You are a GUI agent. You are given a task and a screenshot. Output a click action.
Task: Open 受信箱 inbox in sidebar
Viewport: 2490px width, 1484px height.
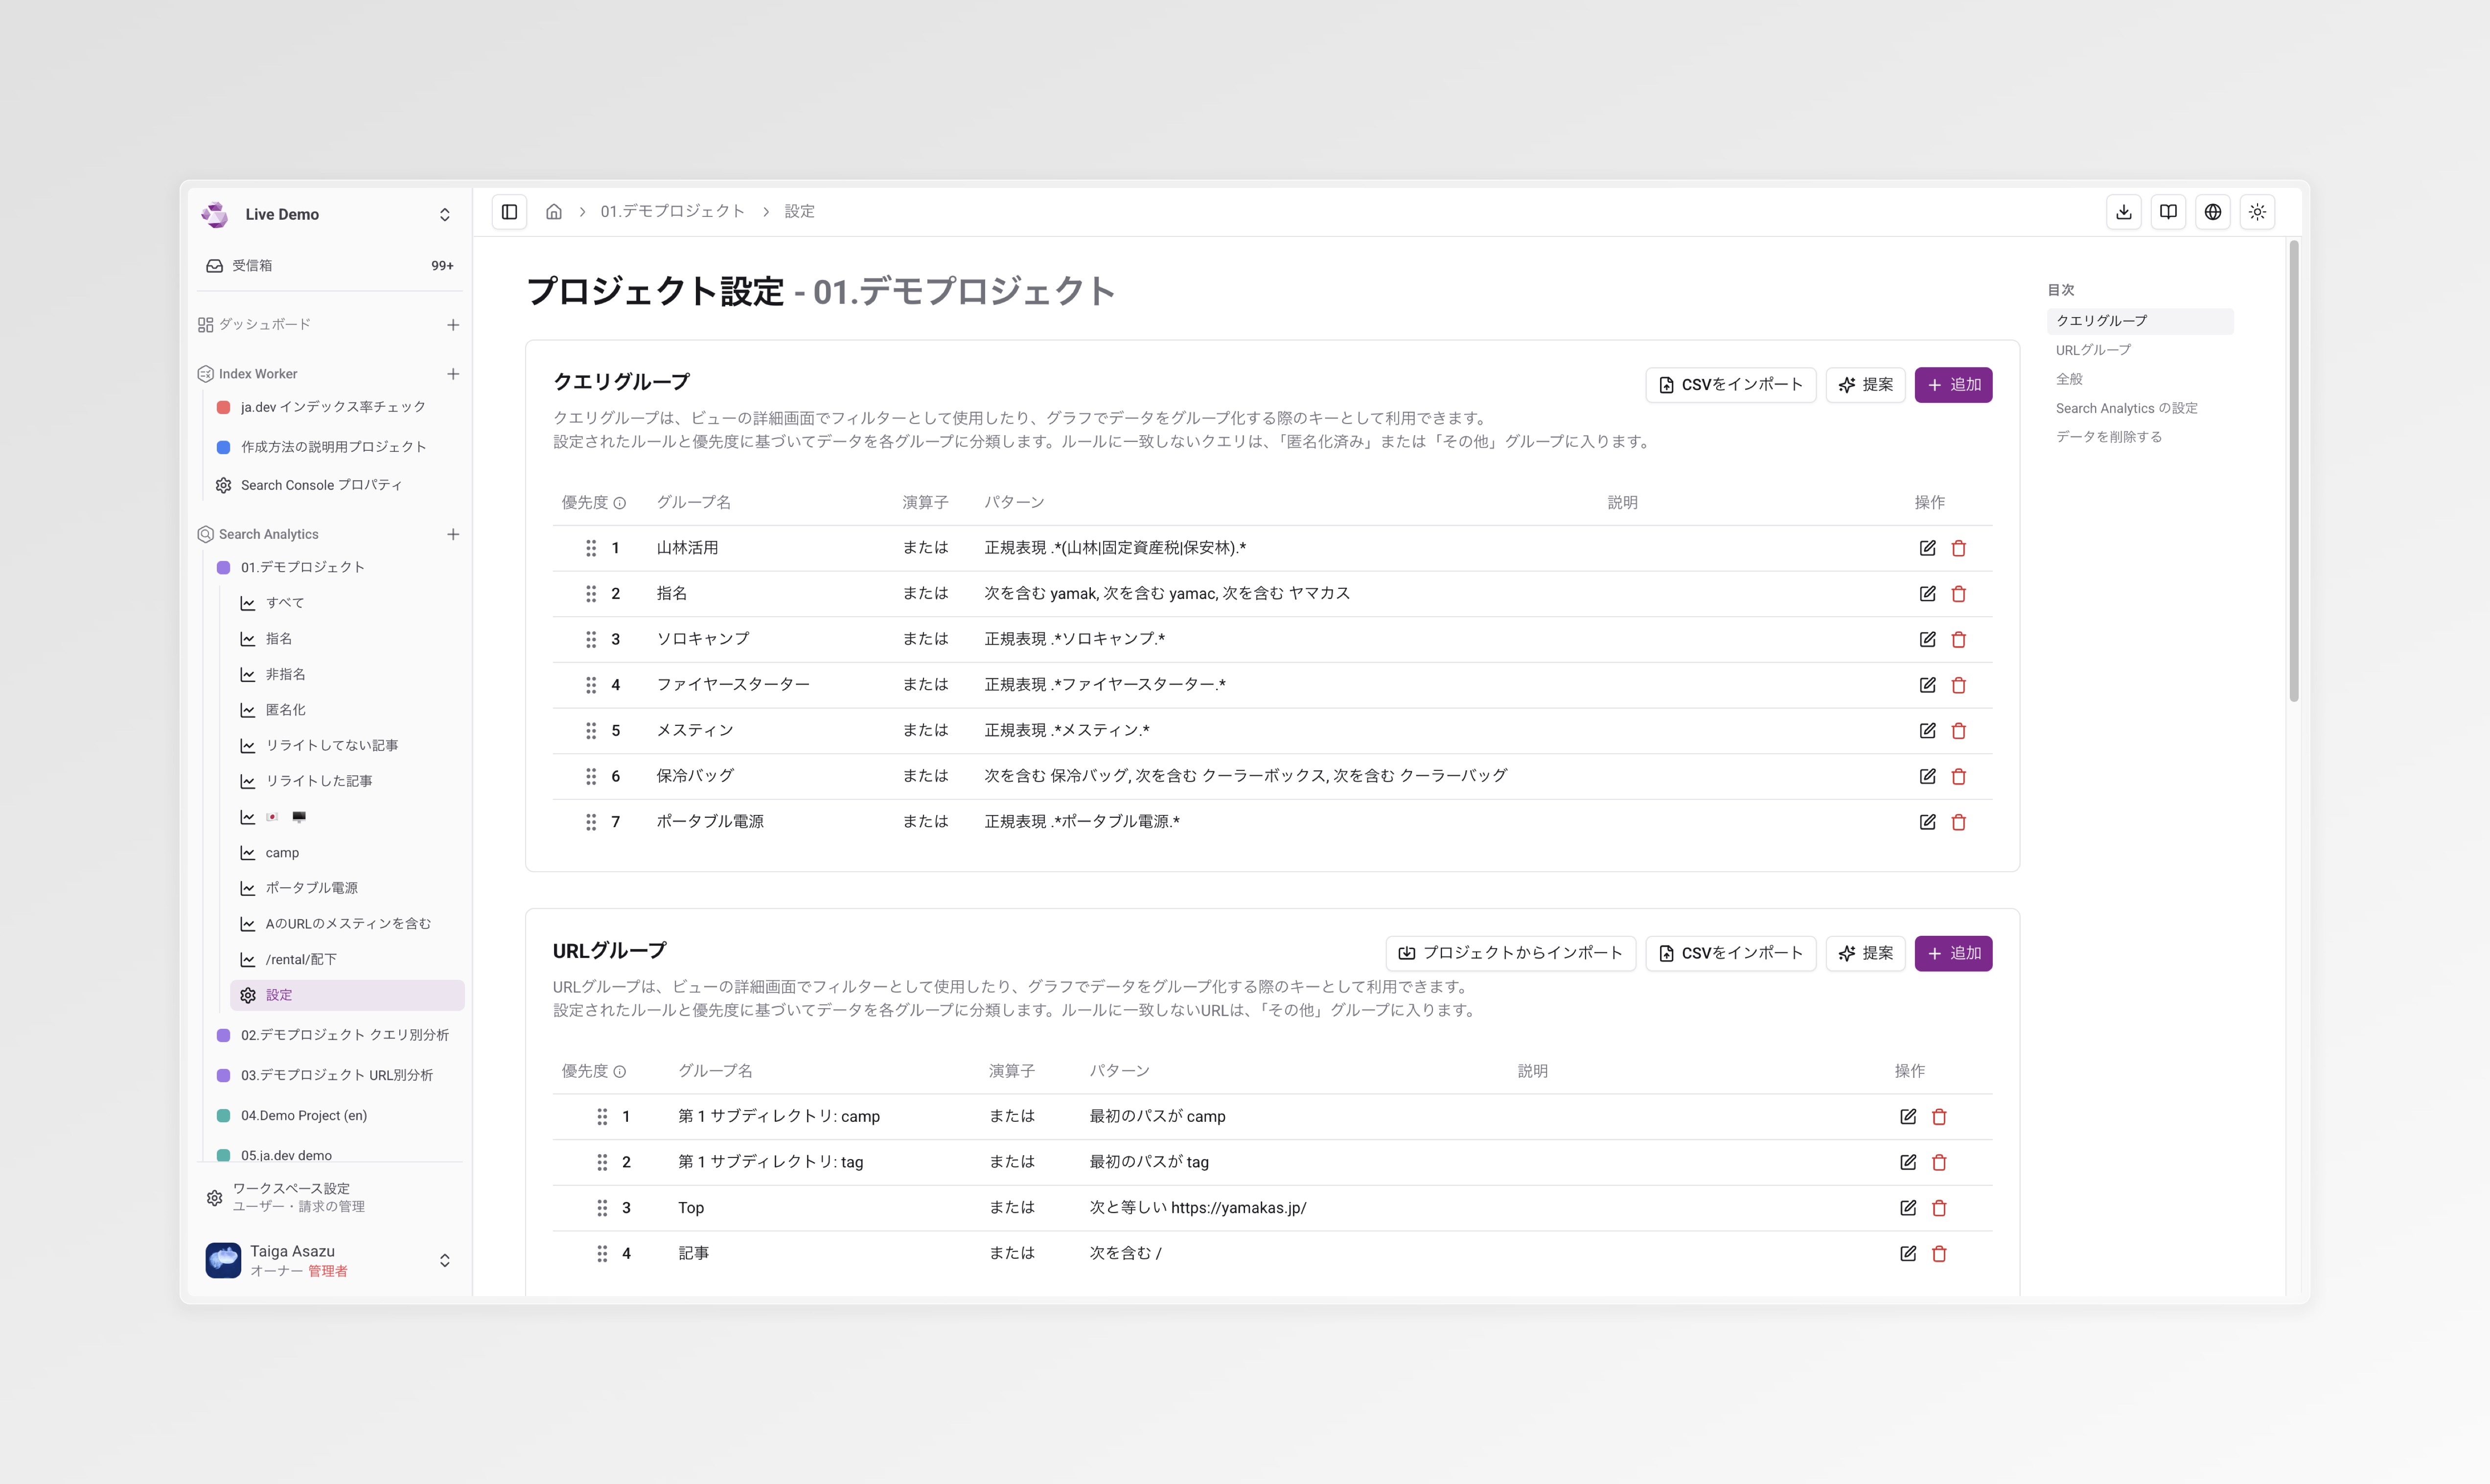click(x=252, y=266)
